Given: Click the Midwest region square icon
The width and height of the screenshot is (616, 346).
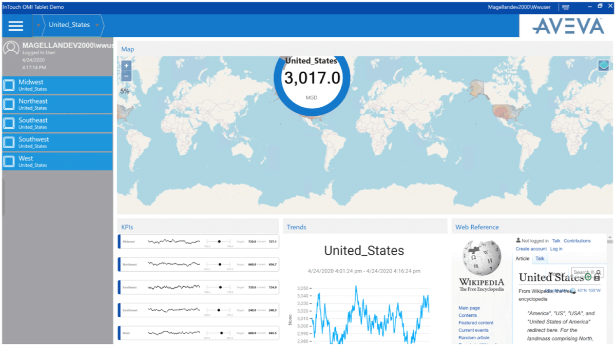Looking at the screenshot, I should coord(9,85).
